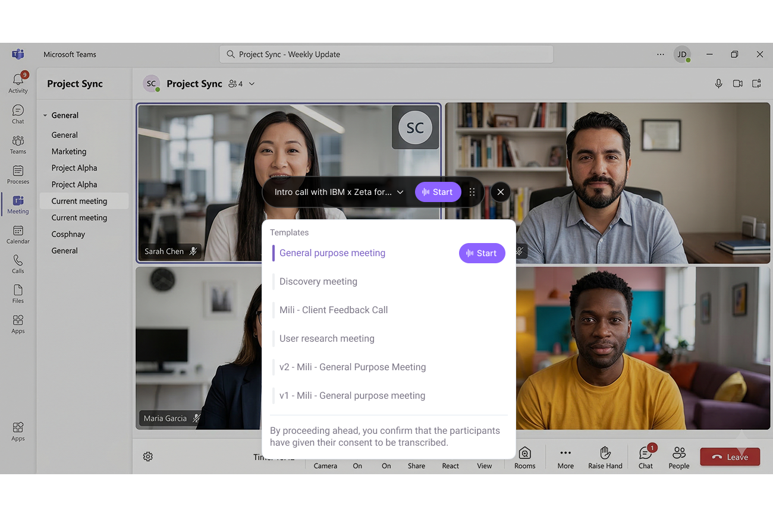Viewport: 773px width, 517px height.
Task: Click the Microsoft Teams title text
Action: click(70, 54)
